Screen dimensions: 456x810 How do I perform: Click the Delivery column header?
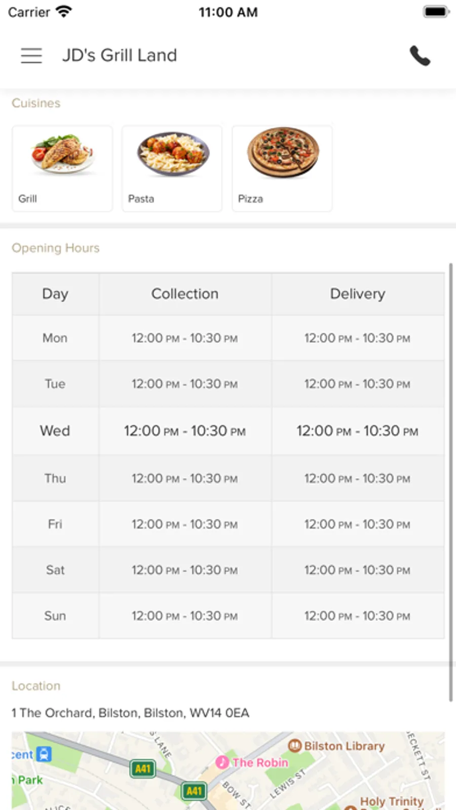coord(358,294)
